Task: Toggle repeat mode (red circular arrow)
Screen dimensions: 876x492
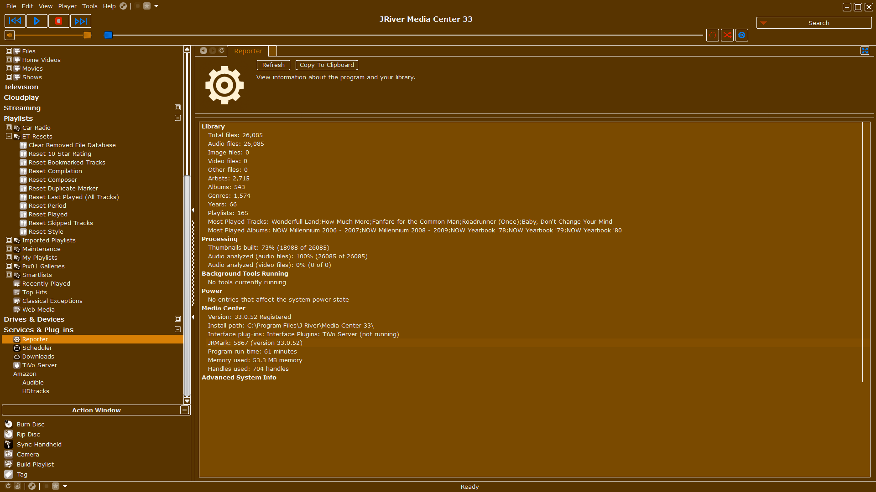Action: tap(713, 35)
